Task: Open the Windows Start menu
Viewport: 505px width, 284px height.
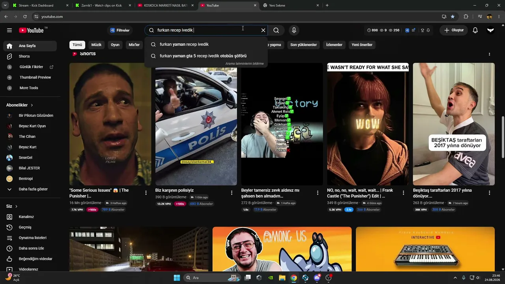Action: [x=177, y=278]
